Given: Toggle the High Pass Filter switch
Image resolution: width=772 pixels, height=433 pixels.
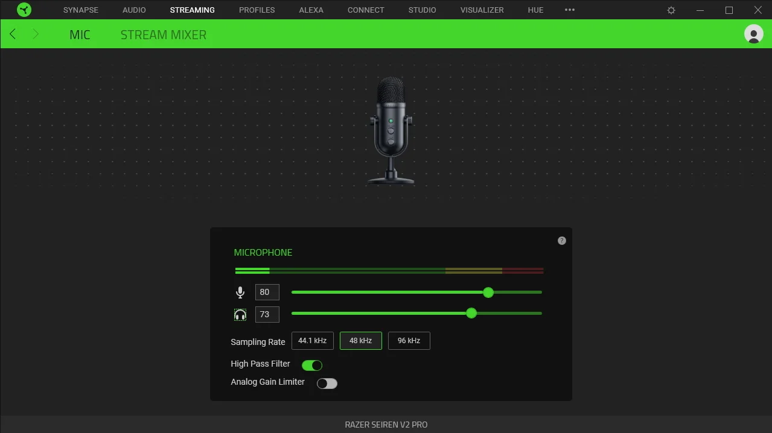Looking at the screenshot, I should tap(312, 365).
